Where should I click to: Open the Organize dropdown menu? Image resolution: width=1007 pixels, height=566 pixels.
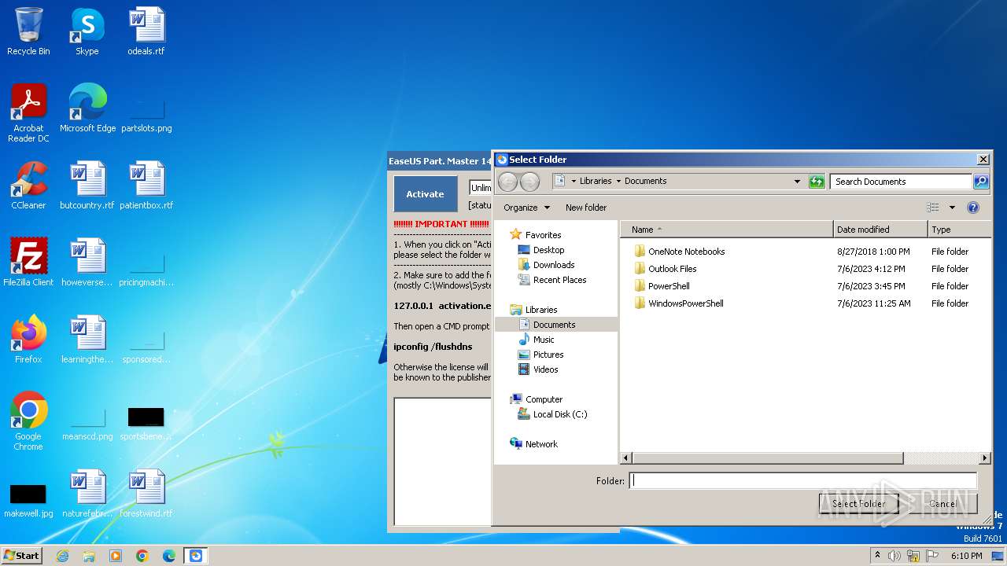(526, 208)
